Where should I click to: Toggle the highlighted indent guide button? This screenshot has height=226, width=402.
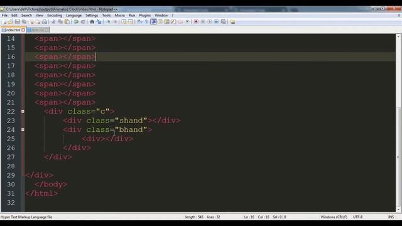[x=153, y=22]
